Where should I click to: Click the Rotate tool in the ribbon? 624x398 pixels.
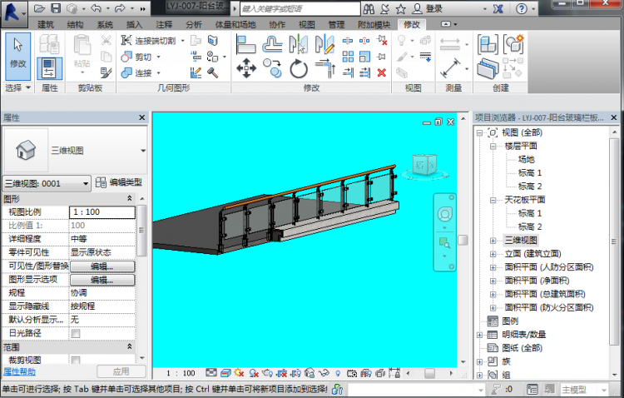point(299,69)
